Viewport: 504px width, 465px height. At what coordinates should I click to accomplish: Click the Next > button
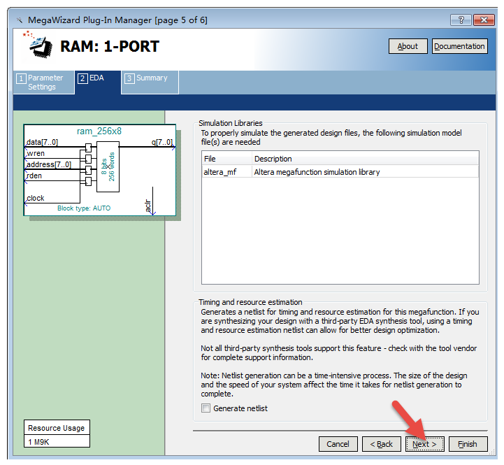point(424,444)
